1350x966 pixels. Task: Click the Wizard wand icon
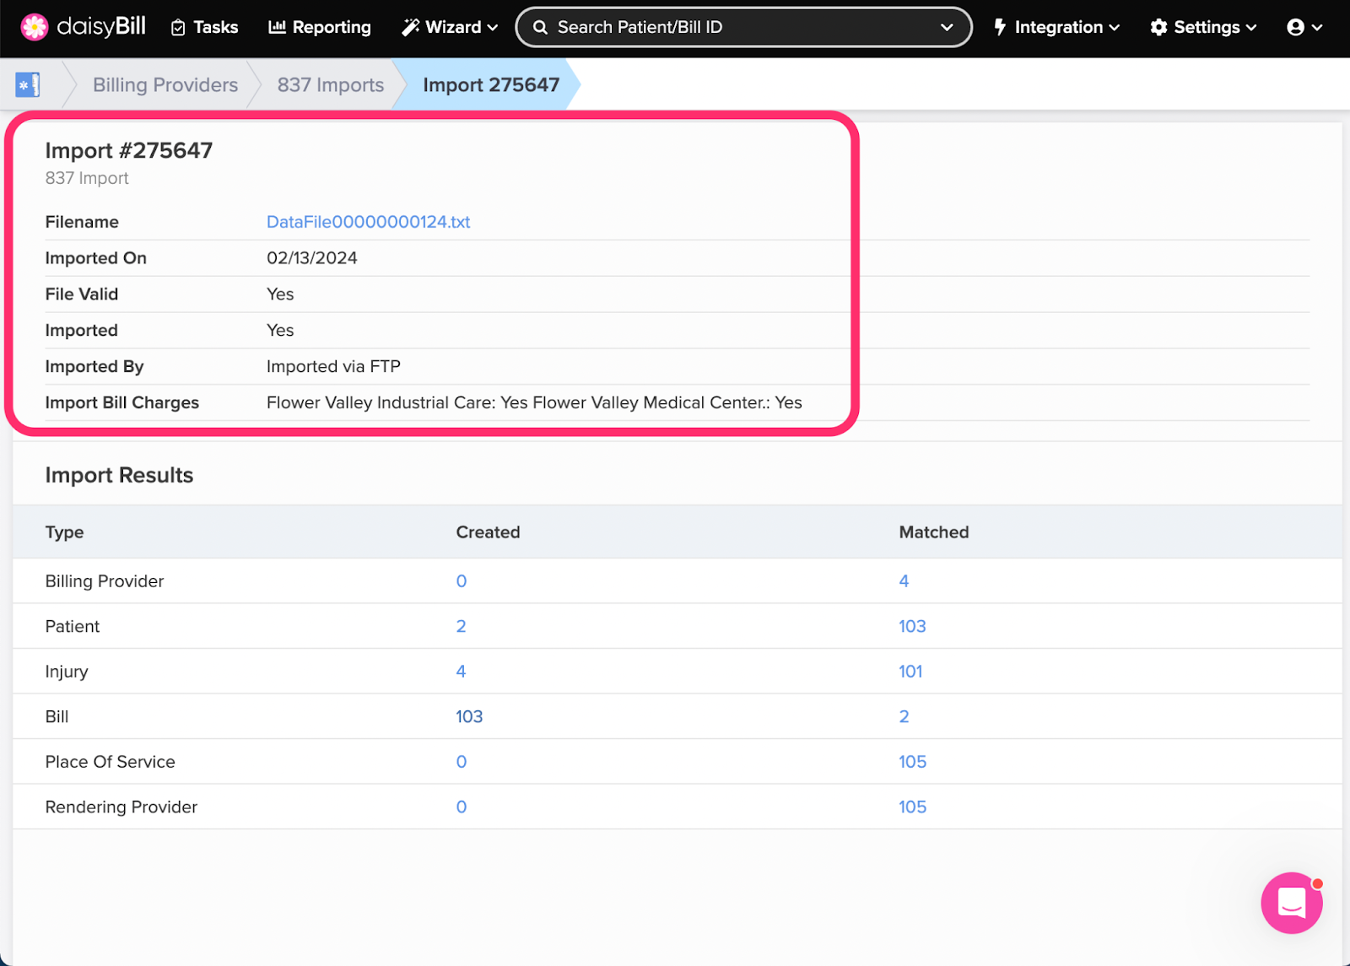pos(410,27)
